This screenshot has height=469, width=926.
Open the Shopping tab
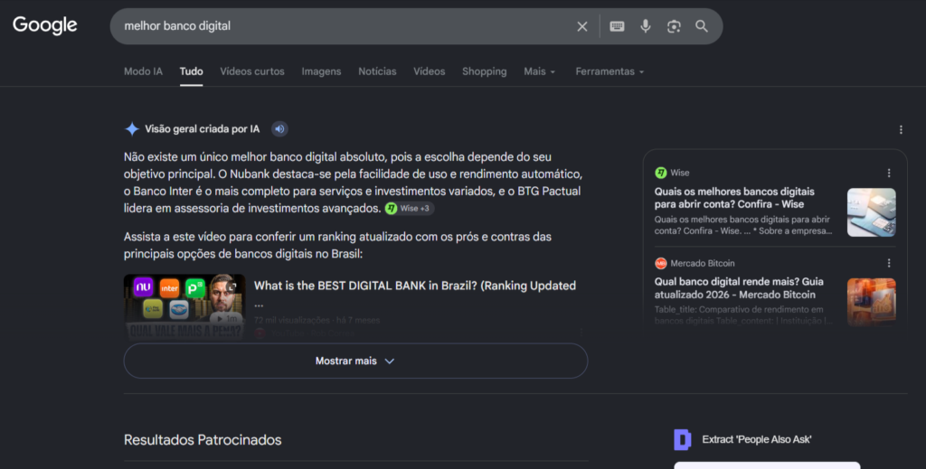[x=485, y=71]
